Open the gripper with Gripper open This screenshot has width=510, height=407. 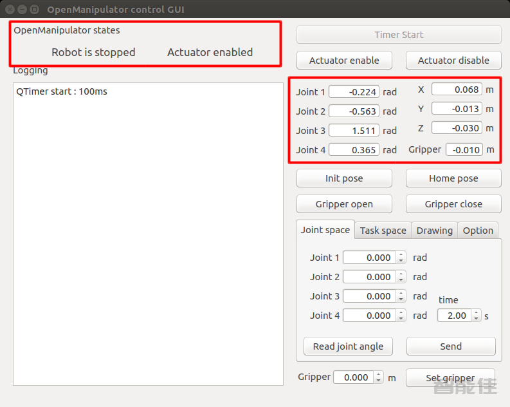click(x=344, y=204)
